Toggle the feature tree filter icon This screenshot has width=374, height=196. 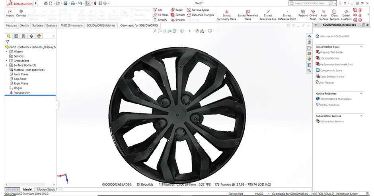click(7, 42)
